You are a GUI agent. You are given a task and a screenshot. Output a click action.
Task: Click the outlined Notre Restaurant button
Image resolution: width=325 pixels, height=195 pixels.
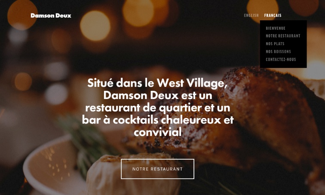pos(157,169)
